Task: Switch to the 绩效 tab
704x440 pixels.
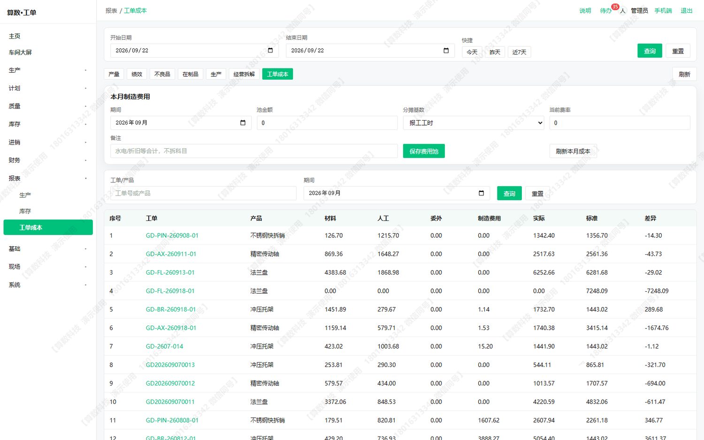Action: [137, 74]
